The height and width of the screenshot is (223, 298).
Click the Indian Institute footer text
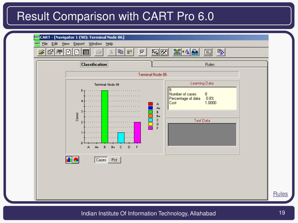148,213
